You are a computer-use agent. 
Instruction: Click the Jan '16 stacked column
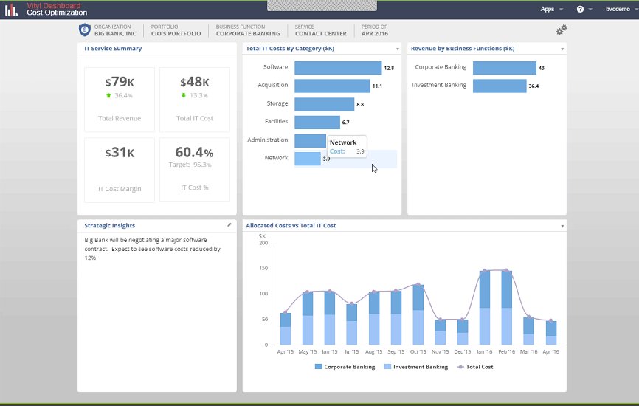tap(485, 308)
